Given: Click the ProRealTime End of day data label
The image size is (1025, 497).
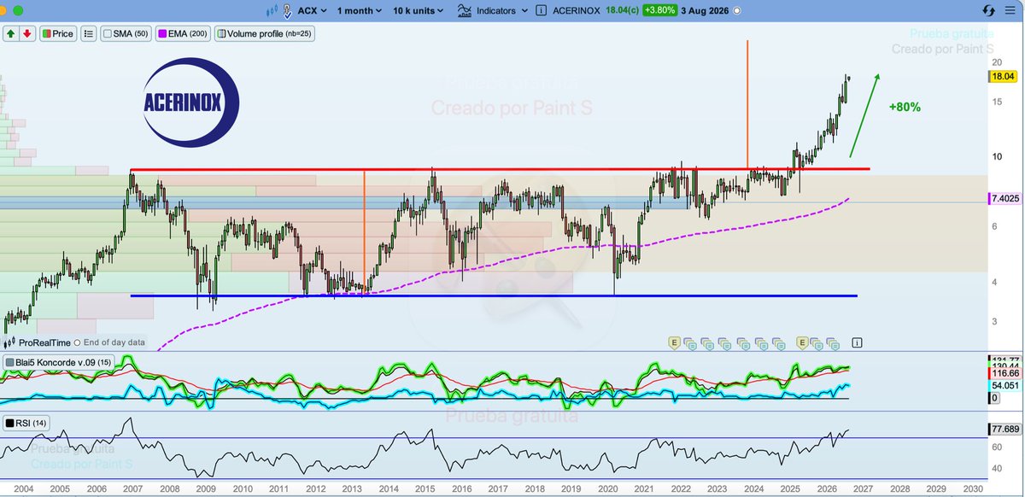Looking at the screenshot, I should (75, 342).
